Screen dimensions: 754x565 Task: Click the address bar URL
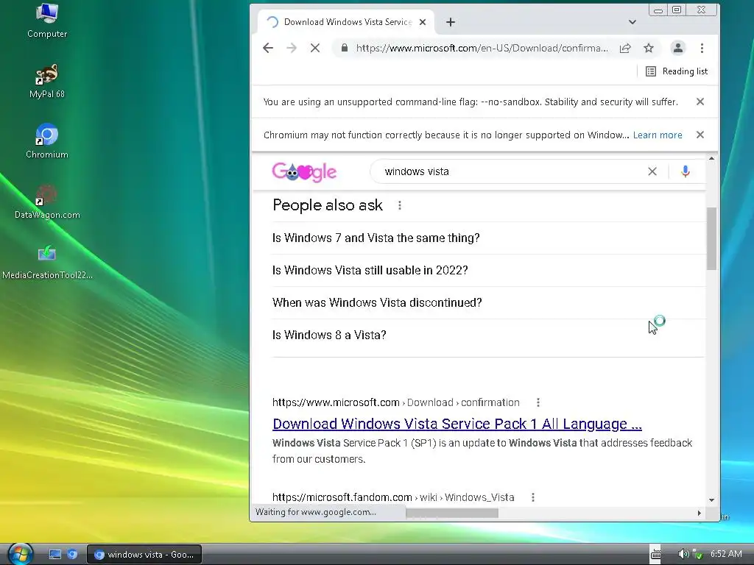point(482,48)
